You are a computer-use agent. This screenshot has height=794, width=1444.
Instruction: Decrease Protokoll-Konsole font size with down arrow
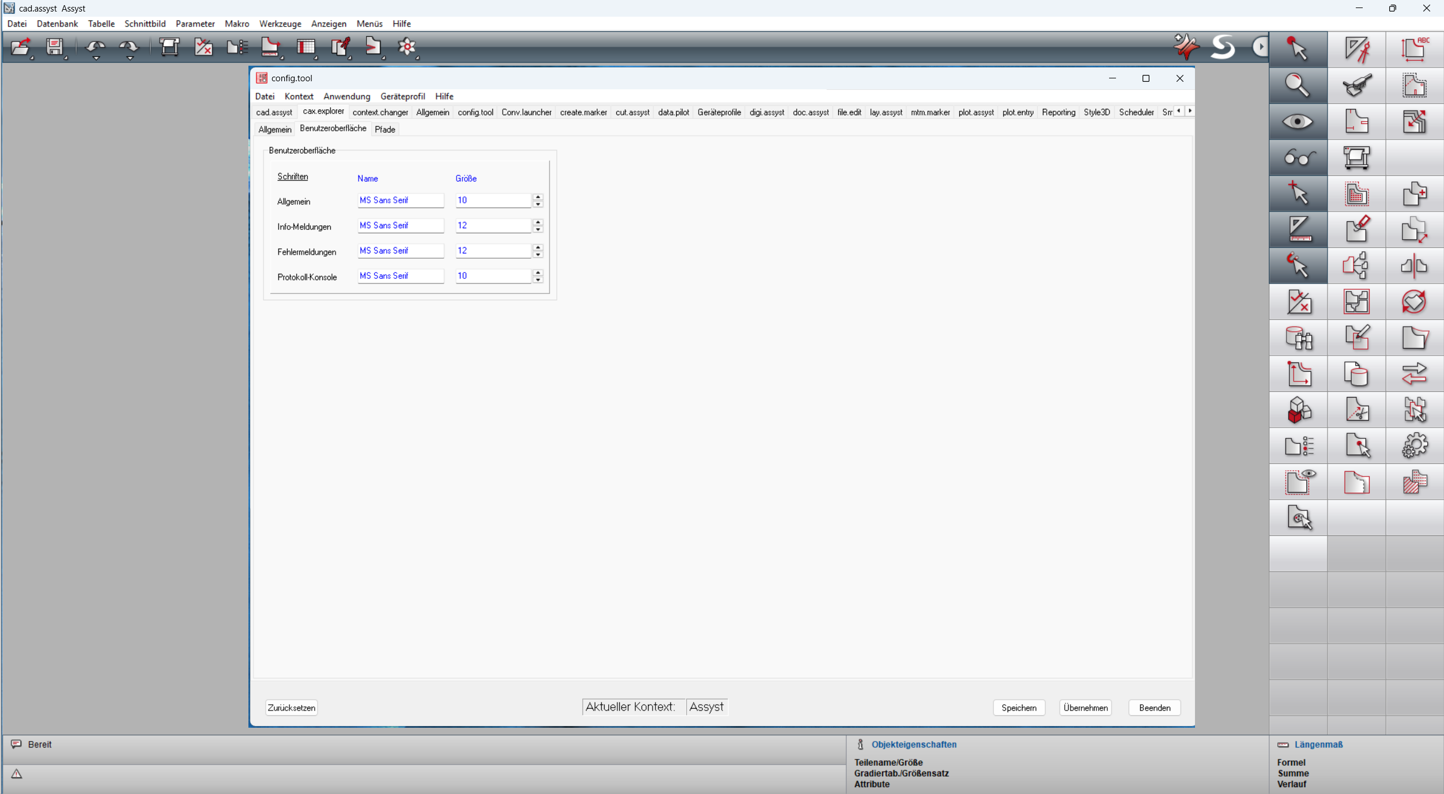click(538, 280)
